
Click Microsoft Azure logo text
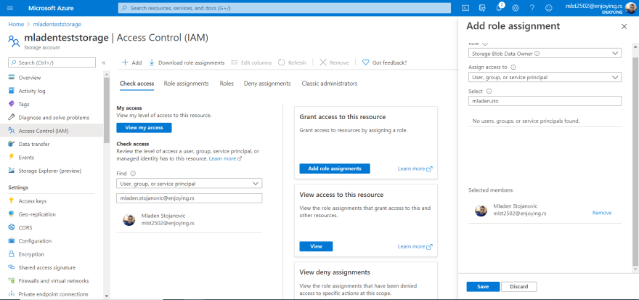click(x=51, y=8)
